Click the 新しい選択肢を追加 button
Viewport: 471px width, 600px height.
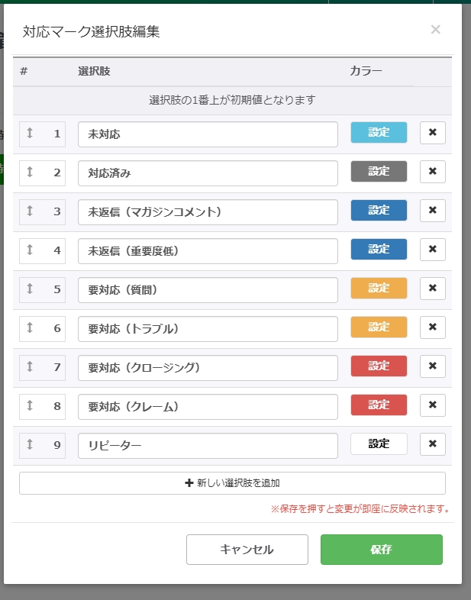(x=232, y=483)
